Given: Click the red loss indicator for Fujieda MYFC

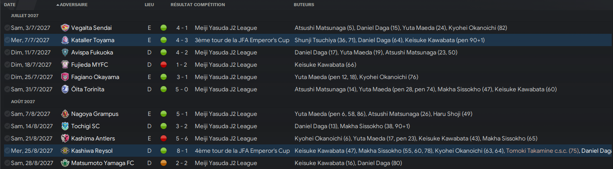Looking at the screenshot, I should [164, 65].
